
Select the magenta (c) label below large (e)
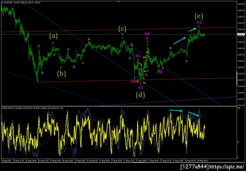point(199,22)
